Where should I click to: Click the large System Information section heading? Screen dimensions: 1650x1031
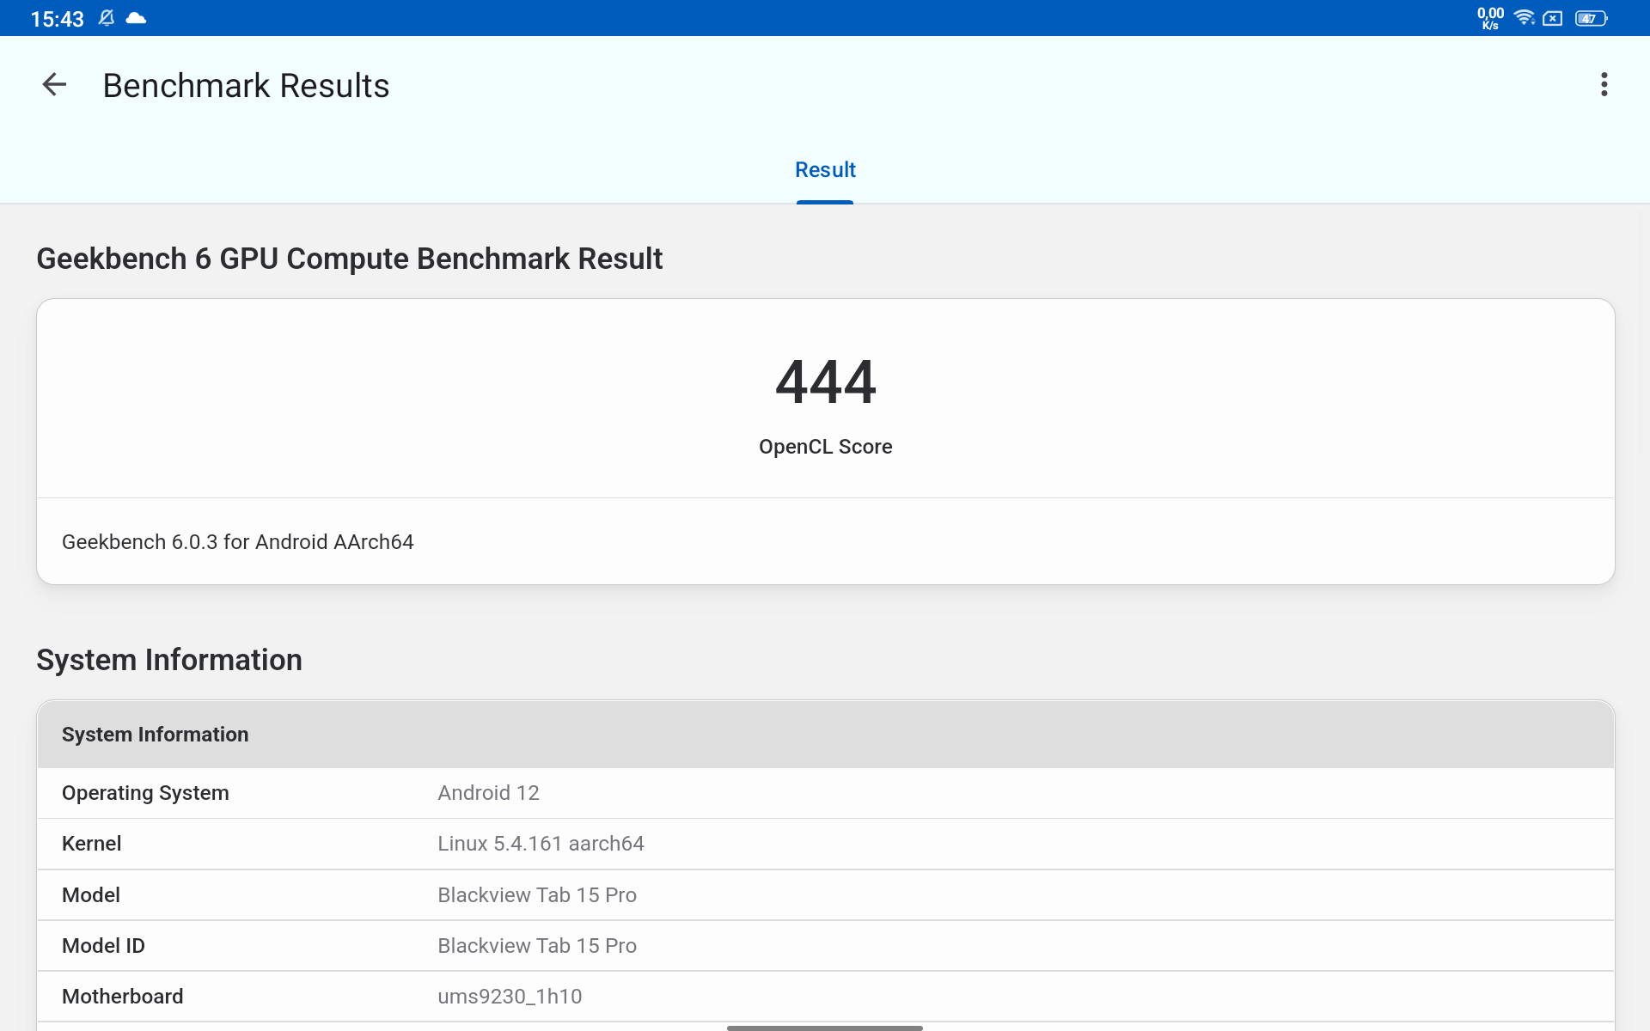point(169,660)
